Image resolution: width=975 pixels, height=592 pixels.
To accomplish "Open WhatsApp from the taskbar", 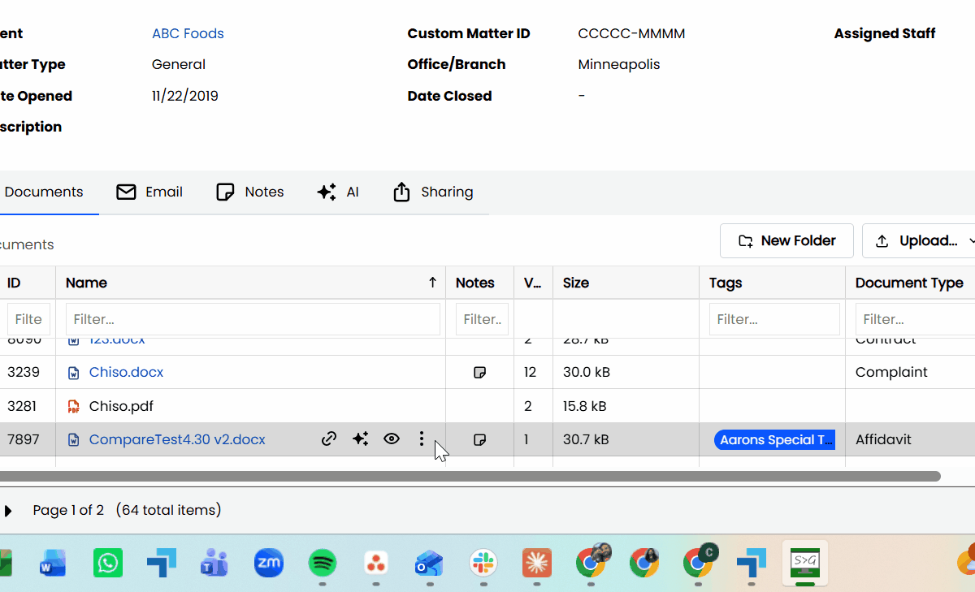I will (107, 563).
